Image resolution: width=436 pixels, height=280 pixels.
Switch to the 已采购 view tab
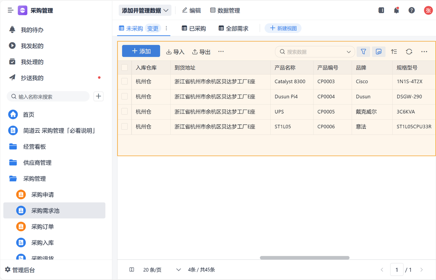[x=194, y=28]
